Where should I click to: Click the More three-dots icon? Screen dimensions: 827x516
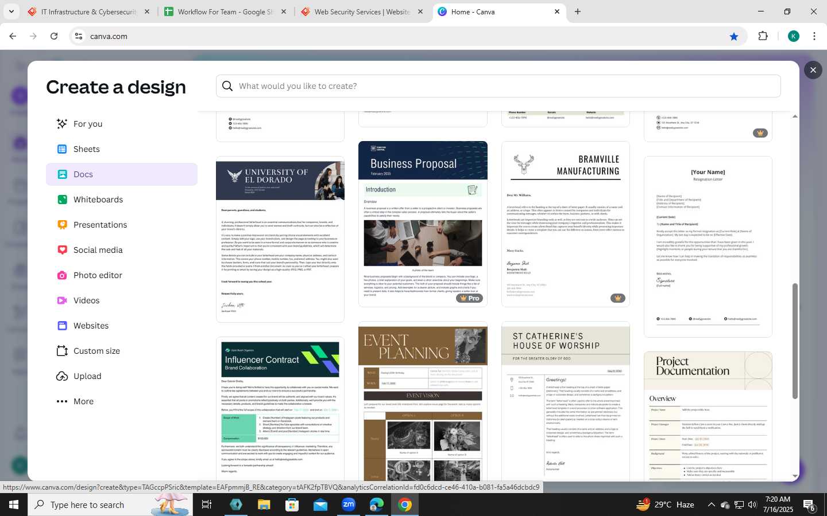click(62, 401)
